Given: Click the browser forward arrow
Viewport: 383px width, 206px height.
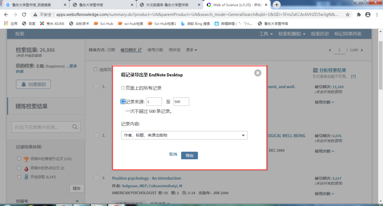Looking at the screenshot, I should (15, 15).
